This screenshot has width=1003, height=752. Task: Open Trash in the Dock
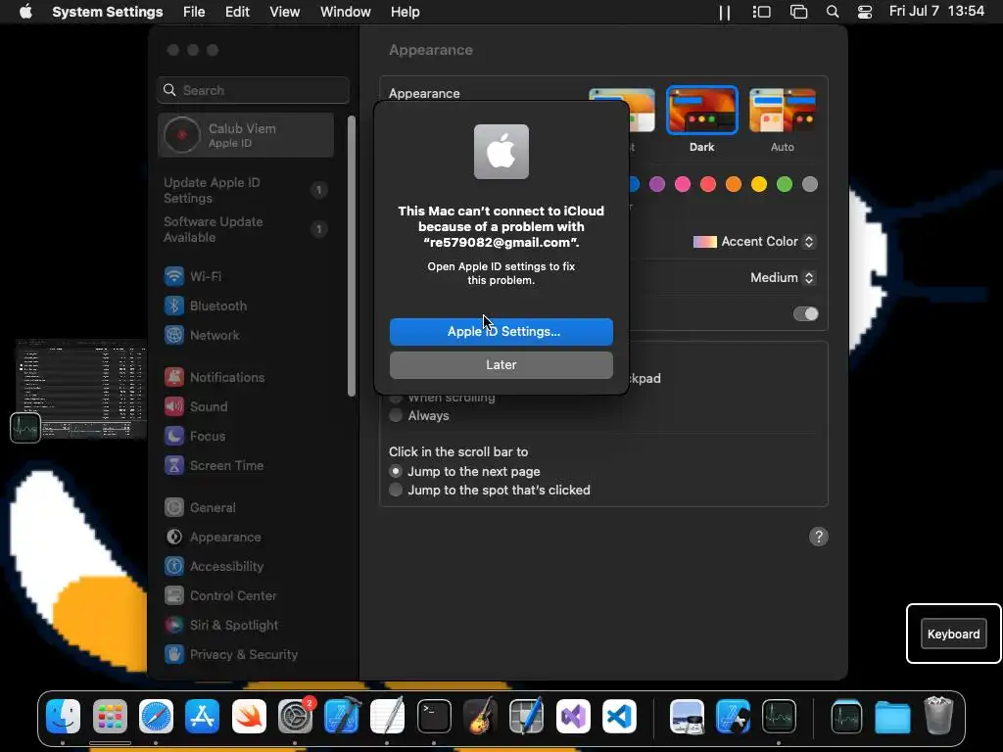click(938, 716)
